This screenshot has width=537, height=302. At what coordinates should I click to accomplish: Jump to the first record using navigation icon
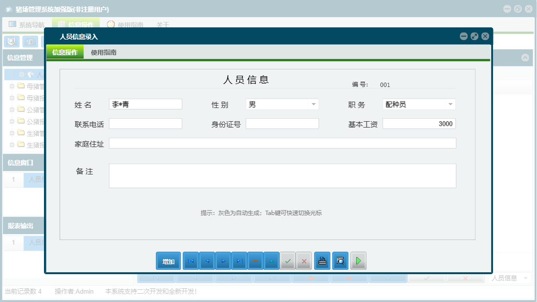pos(191,260)
